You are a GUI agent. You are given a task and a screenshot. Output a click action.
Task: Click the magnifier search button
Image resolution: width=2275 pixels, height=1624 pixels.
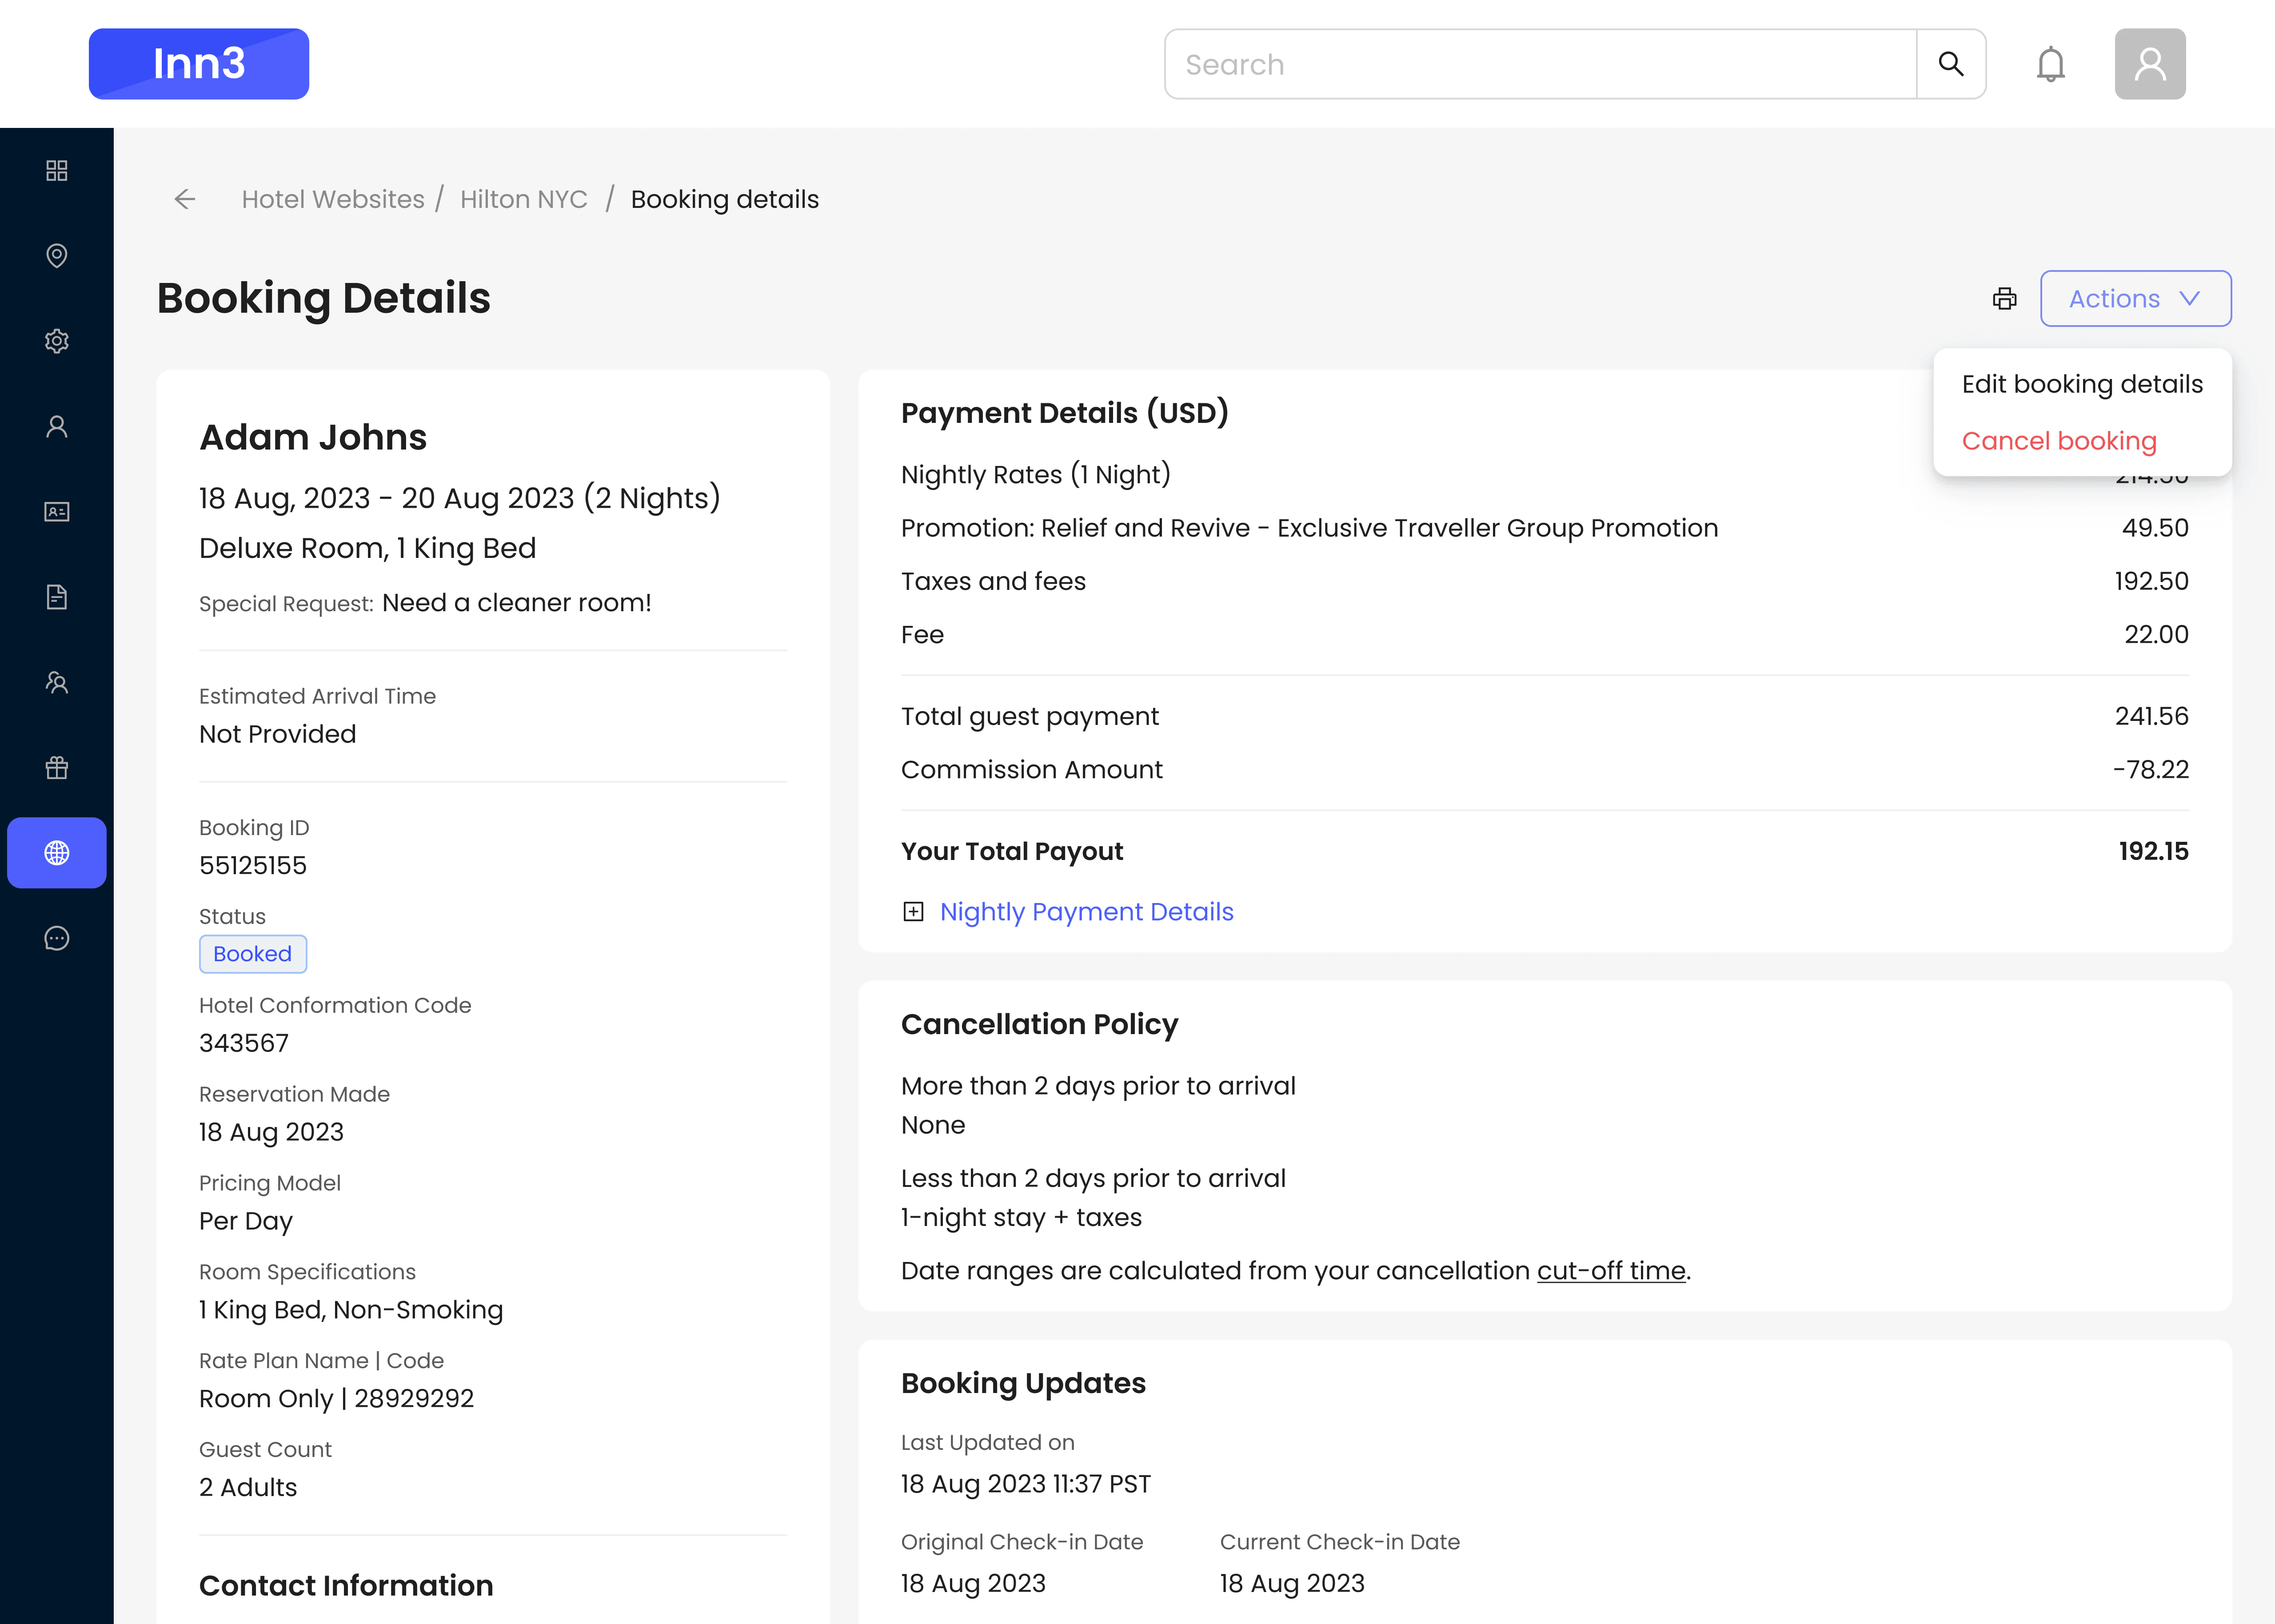(1950, 65)
